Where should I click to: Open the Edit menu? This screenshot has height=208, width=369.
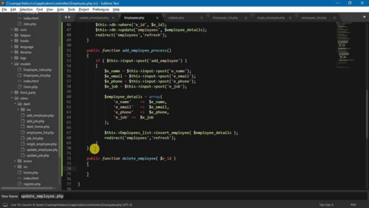click(x=13, y=9)
